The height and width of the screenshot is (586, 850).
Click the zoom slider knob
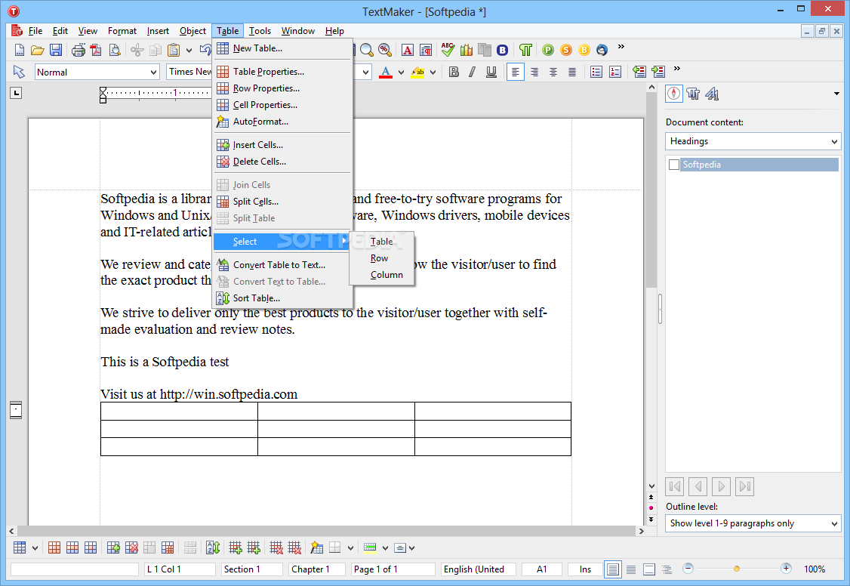[737, 569]
